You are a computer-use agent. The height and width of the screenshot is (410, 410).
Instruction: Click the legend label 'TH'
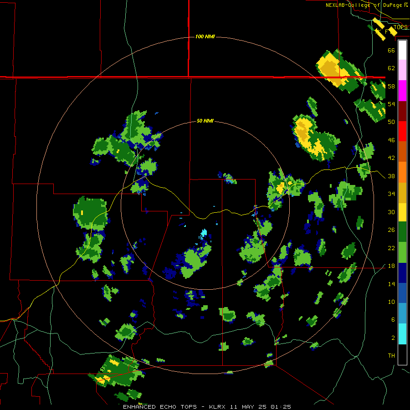(x=391, y=356)
